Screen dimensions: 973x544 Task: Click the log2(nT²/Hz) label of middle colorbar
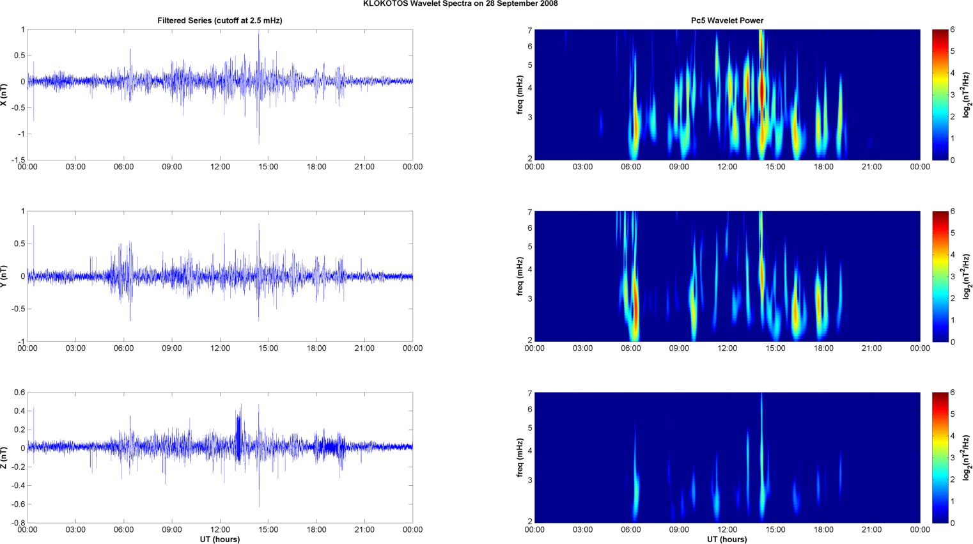[967, 276]
